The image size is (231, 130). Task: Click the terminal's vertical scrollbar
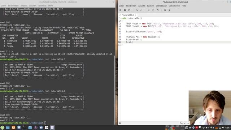(115, 90)
